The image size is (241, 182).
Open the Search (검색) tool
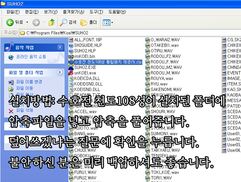coord(68,22)
